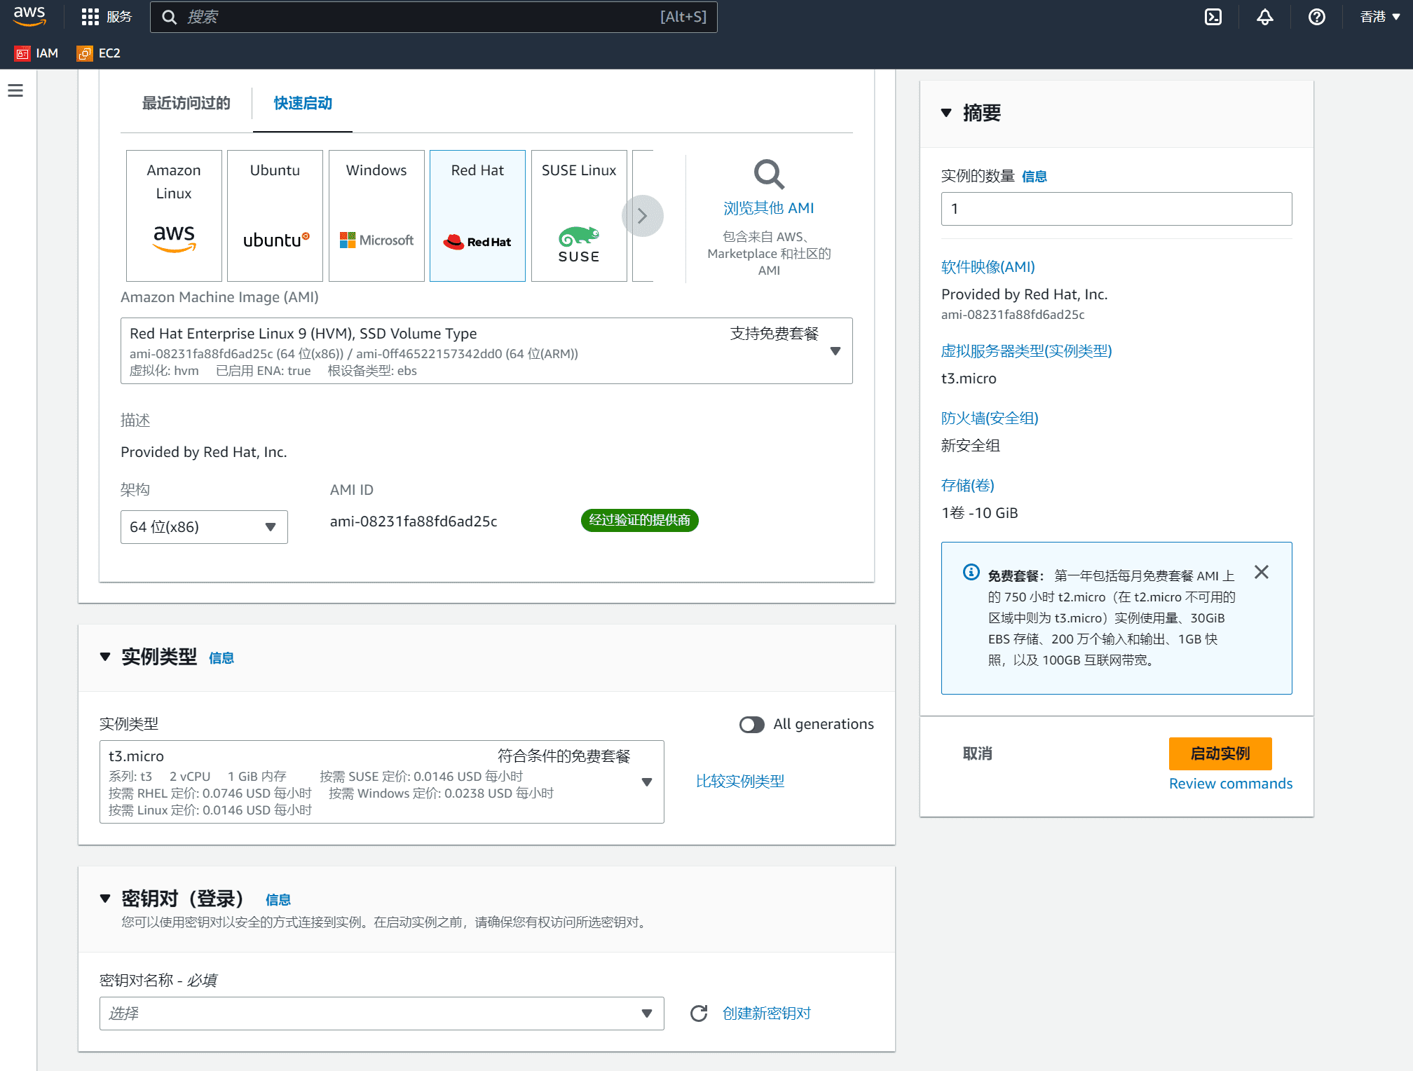This screenshot has height=1071, width=1413.
Task: Dismiss the free tier info box
Action: (1262, 572)
